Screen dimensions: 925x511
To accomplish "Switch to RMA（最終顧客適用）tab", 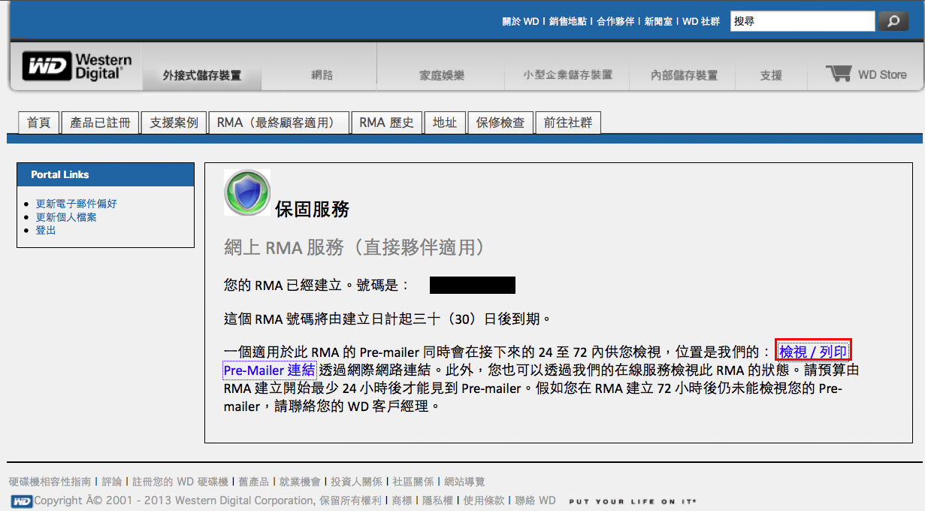I will click(279, 122).
